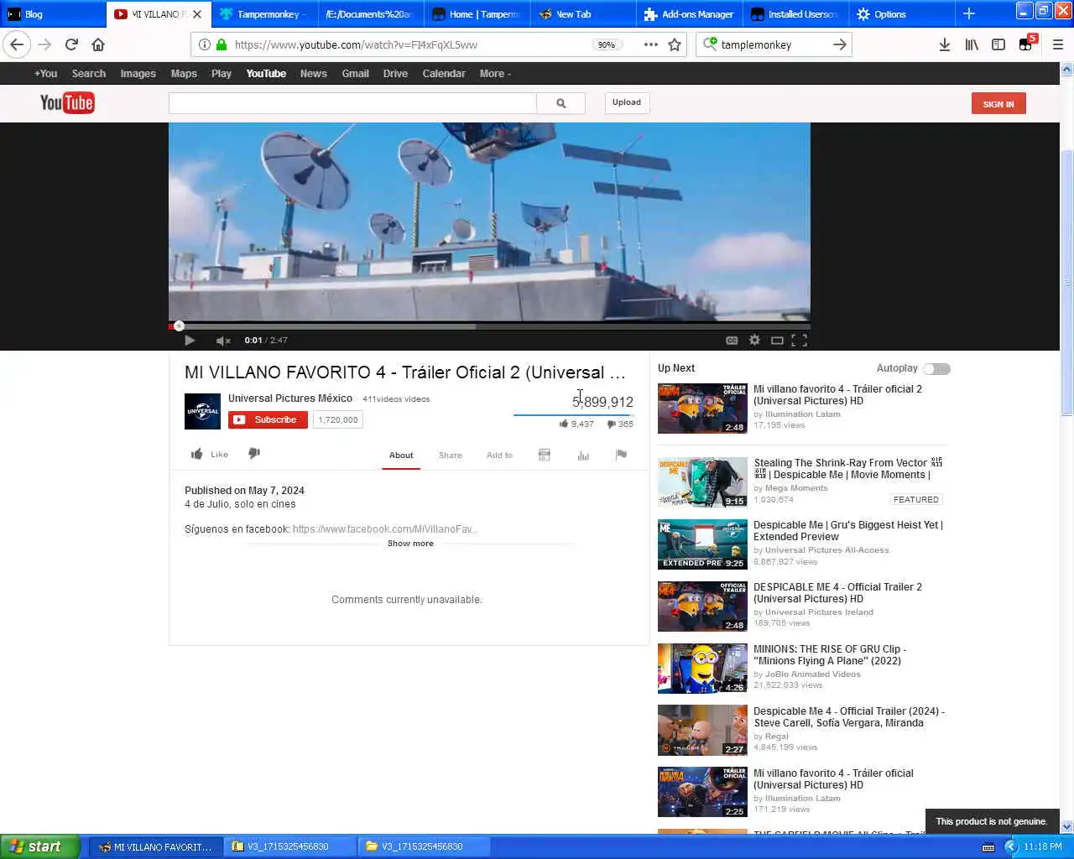Expand the description with Show more
1074x859 pixels.
point(410,544)
